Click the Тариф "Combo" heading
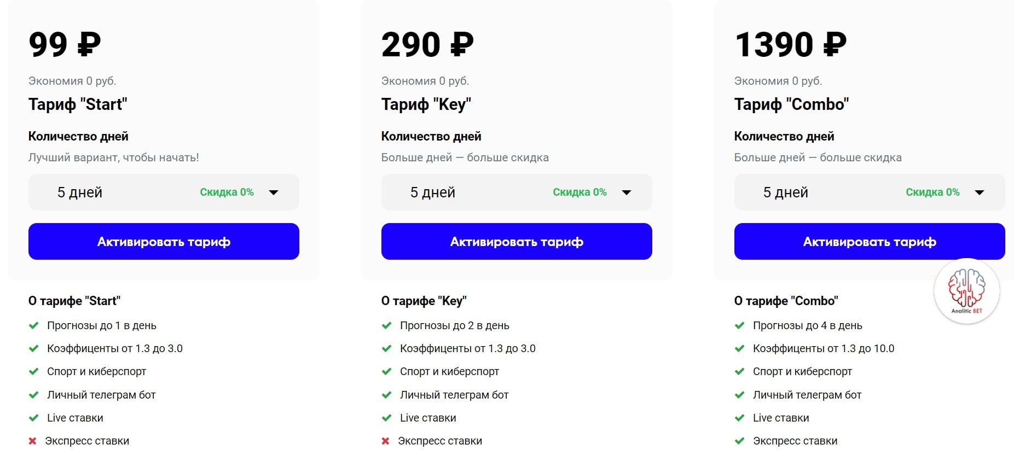 tap(791, 104)
